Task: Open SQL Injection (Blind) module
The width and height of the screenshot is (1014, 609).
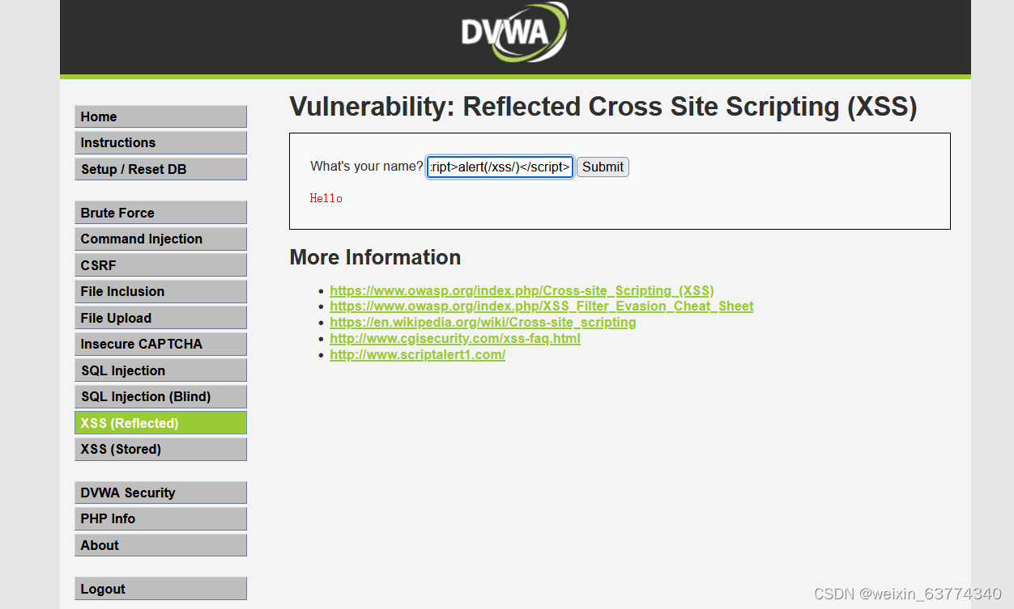Action: click(160, 396)
